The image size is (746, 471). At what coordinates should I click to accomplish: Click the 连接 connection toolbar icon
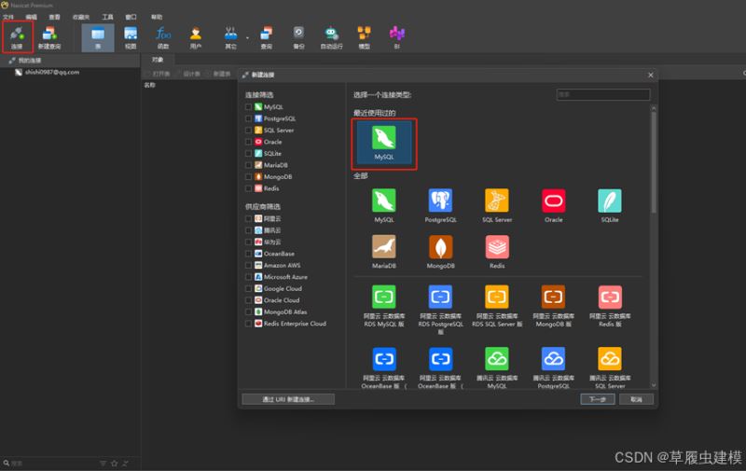[x=17, y=37]
